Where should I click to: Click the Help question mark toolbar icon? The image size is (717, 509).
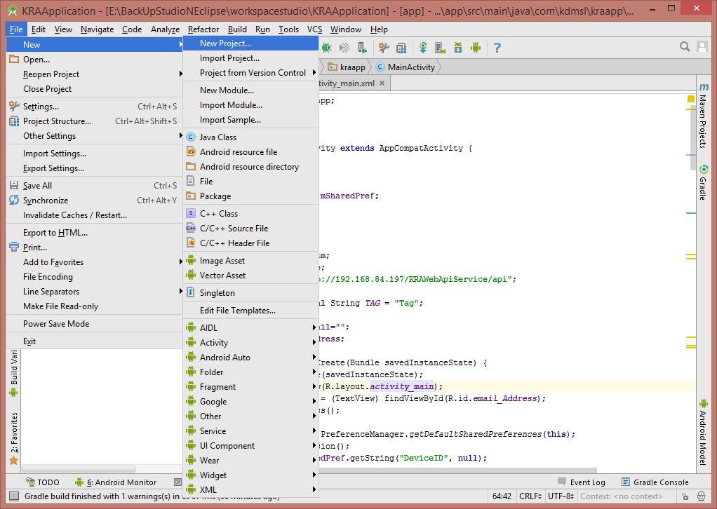tap(497, 47)
